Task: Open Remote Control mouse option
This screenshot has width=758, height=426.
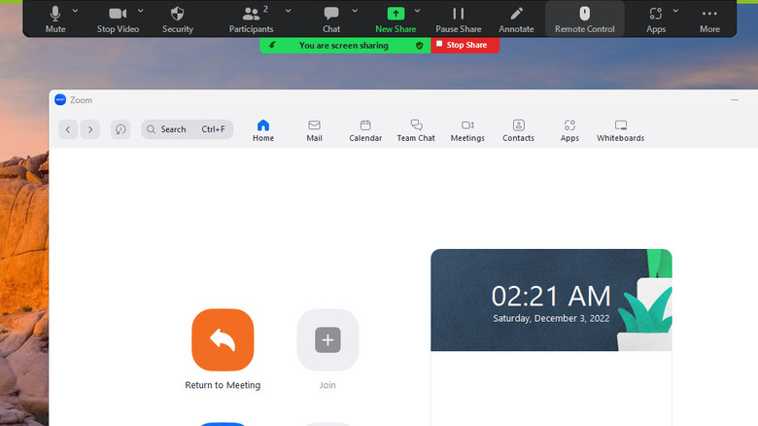Action: (x=584, y=19)
